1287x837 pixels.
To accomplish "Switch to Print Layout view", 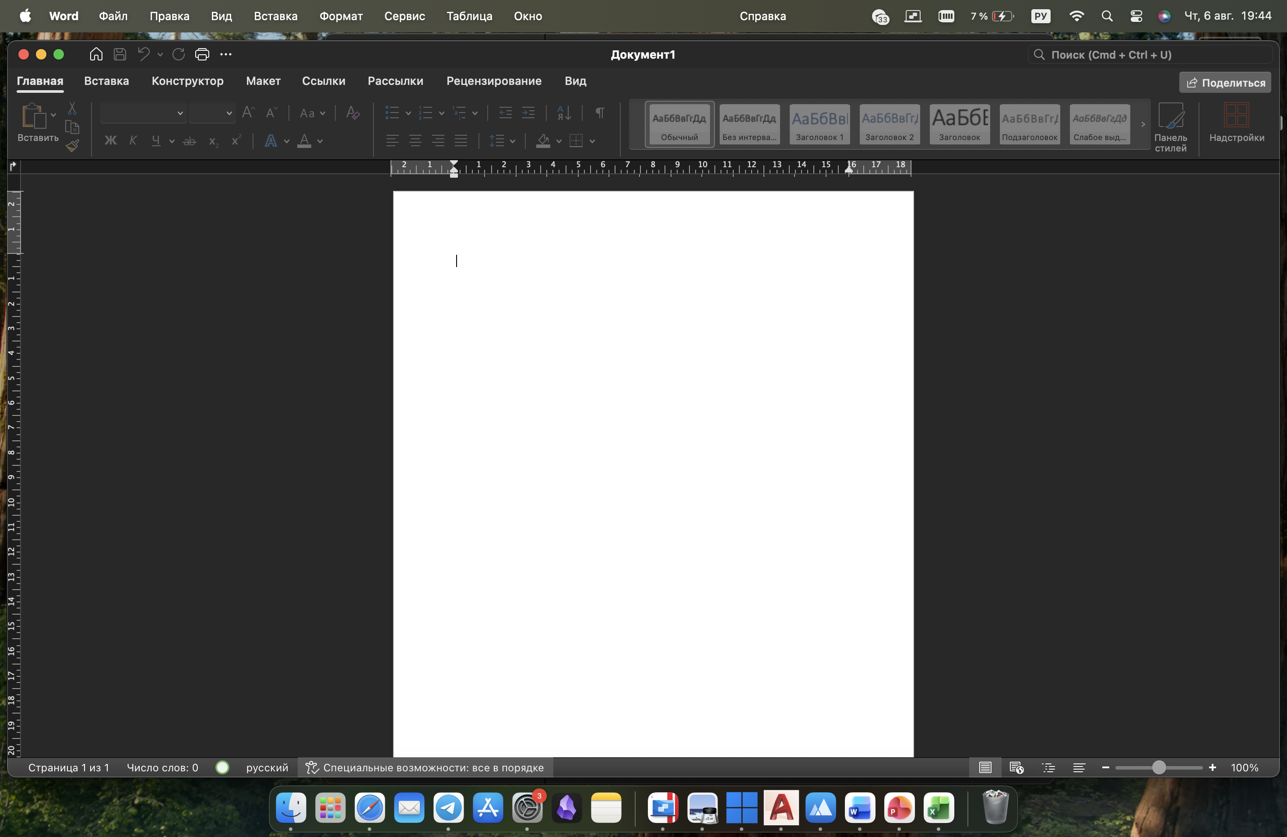I will click(x=985, y=767).
